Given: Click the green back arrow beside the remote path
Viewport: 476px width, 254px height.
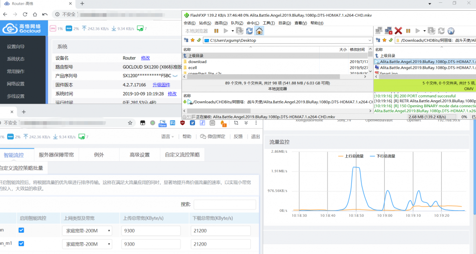Looking at the screenshot, I should 391,40.
